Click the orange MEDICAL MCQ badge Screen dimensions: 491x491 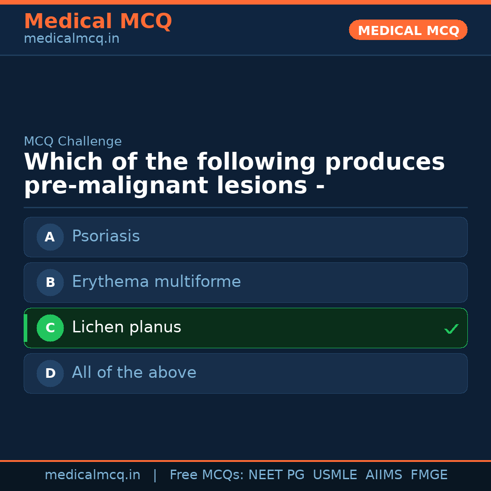pyautogui.click(x=408, y=30)
